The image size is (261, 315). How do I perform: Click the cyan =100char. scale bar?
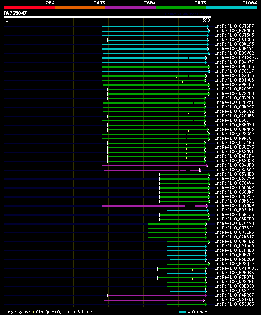click(x=182, y=312)
